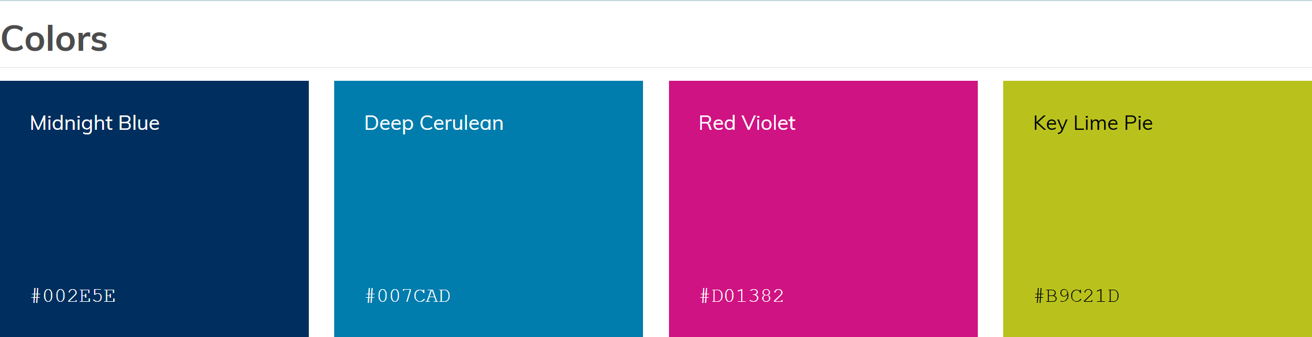Click the "Key Lime Pie" name label
1312x337 pixels.
[1093, 123]
